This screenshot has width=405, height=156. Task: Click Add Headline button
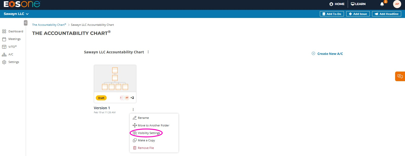[386, 14]
